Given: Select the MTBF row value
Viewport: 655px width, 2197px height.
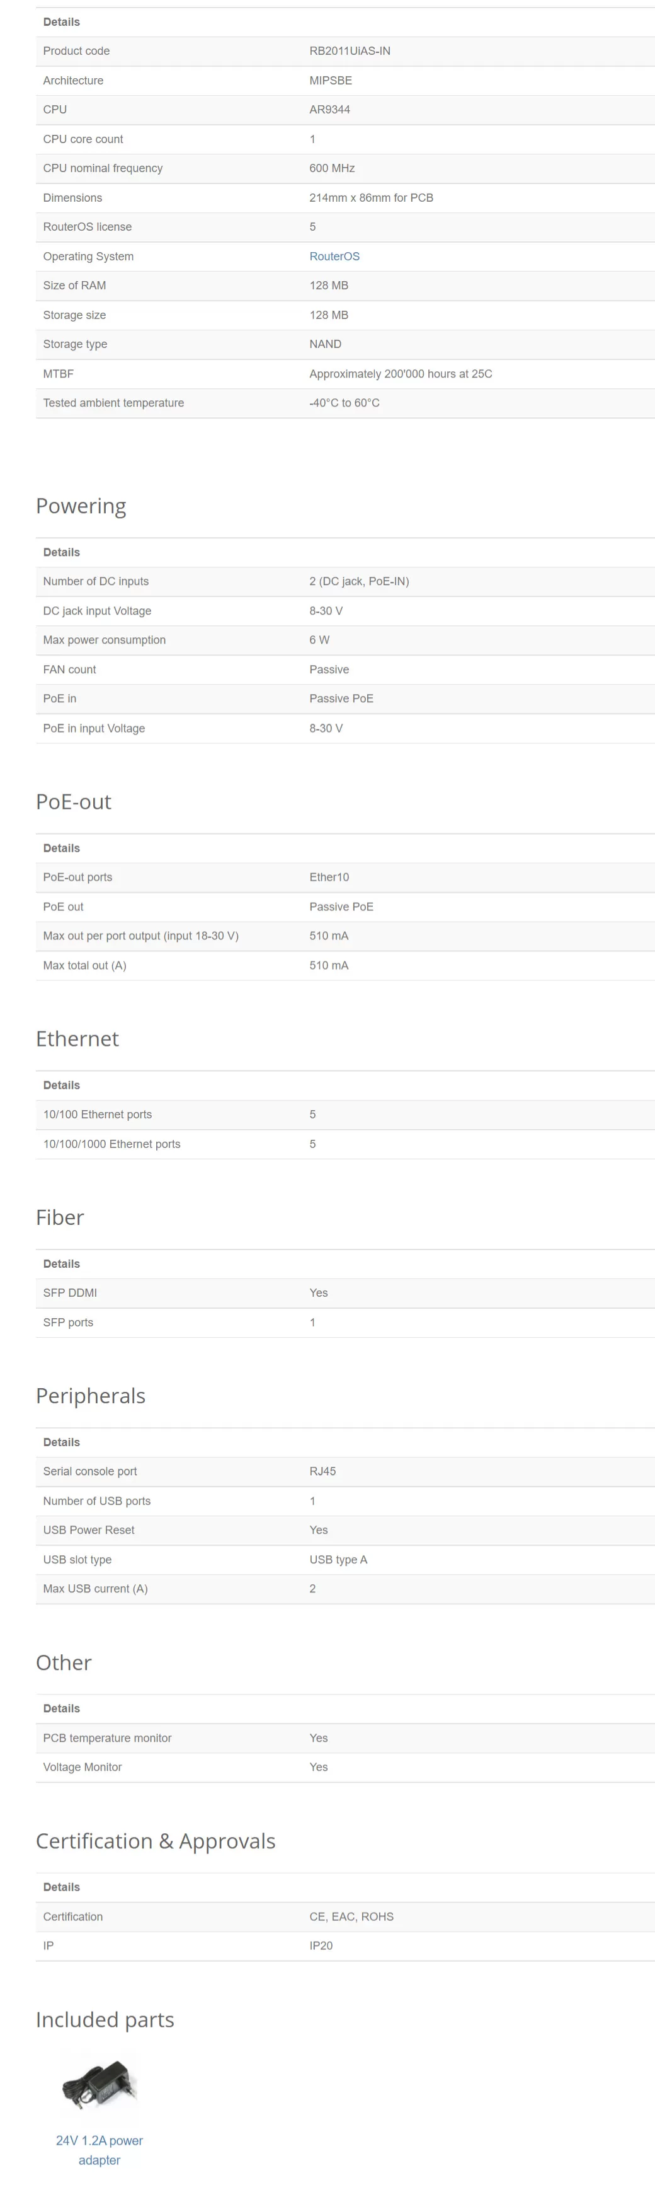Looking at the screenshot, I should tap(401, 374).
